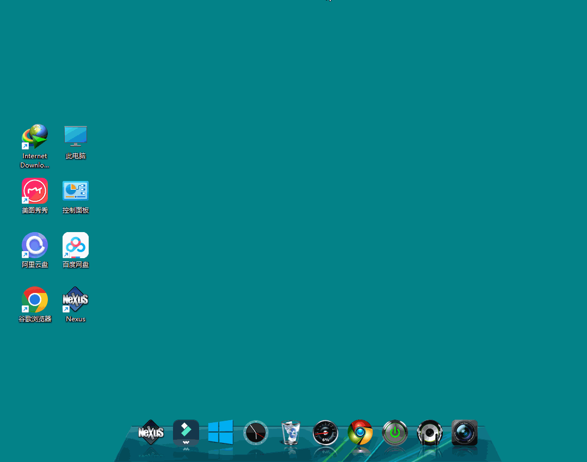587x462 pixels.
Task: Open the Nexus icon in the dock
Action: 151,433
